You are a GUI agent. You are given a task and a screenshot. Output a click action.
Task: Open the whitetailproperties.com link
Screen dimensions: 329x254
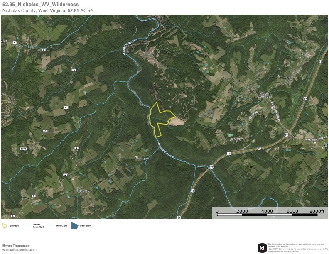[19, 250]
